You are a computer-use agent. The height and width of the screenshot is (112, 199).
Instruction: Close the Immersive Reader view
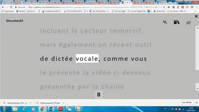tap(196, 16)
